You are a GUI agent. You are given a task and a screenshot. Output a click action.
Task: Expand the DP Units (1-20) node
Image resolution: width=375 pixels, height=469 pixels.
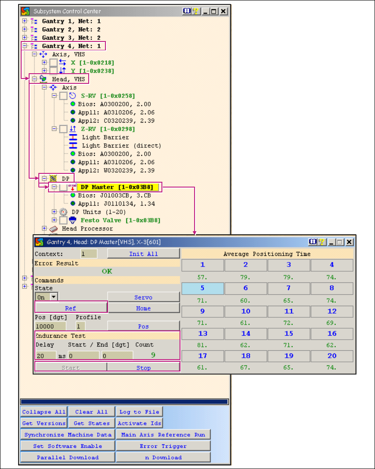coord(54,212)
